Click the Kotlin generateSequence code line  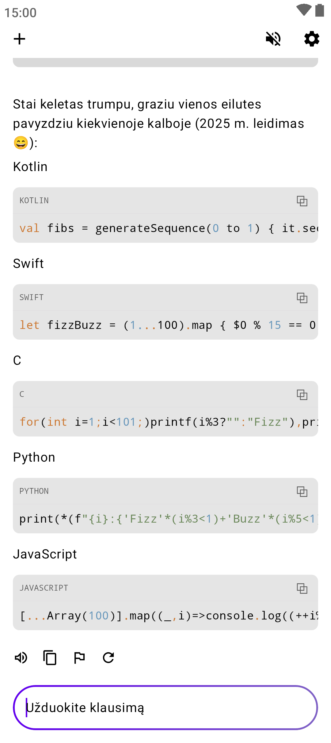165,228
